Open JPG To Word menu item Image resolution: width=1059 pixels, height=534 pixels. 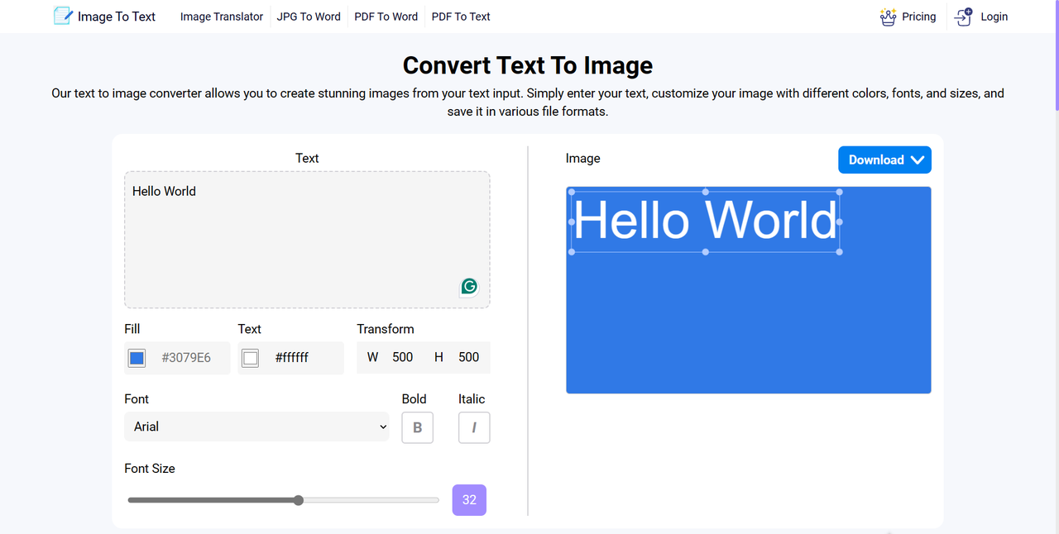pos(309,17)
